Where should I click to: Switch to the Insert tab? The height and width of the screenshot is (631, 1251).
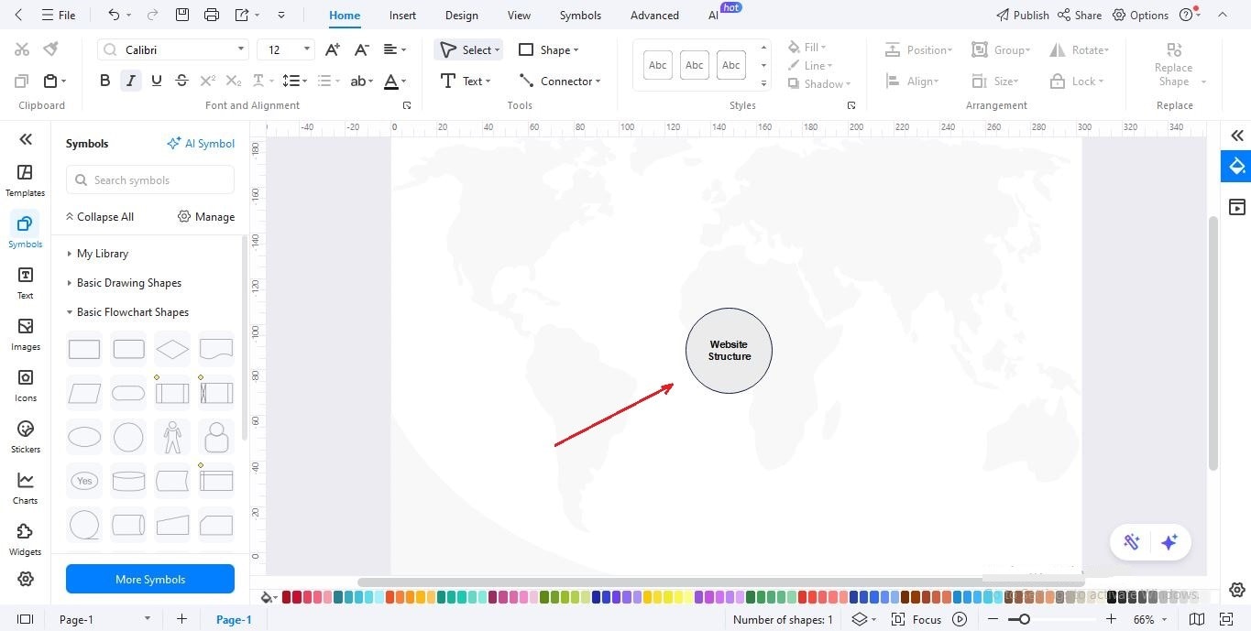[402, 15]
